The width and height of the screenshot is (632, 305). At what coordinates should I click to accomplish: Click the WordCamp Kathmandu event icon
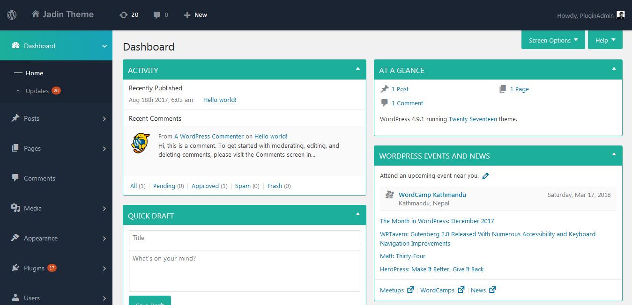tap(389, 195)
